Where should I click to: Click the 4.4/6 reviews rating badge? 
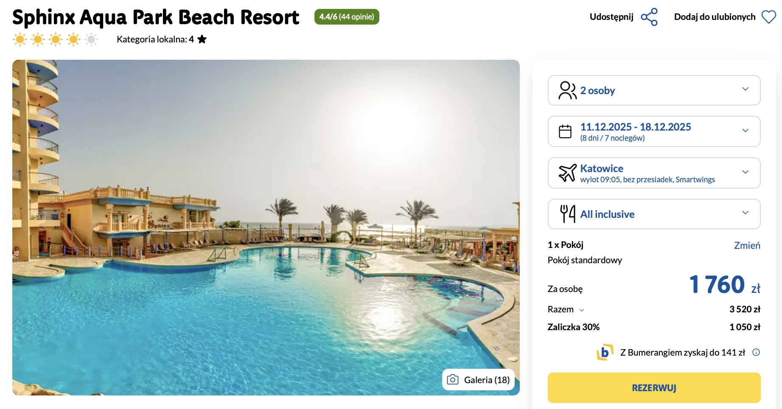pos(347,17)
